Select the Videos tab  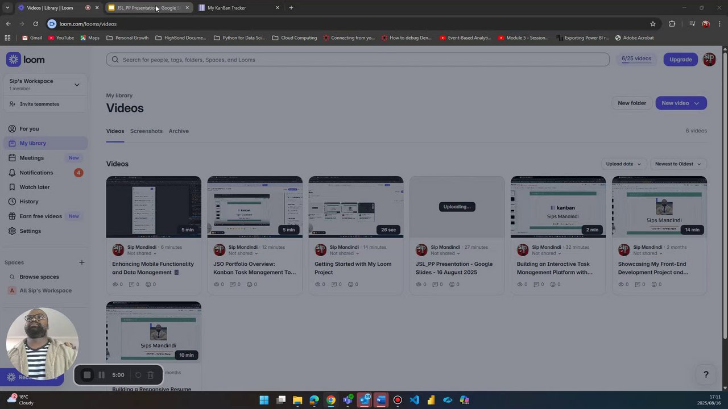point(115,131)
